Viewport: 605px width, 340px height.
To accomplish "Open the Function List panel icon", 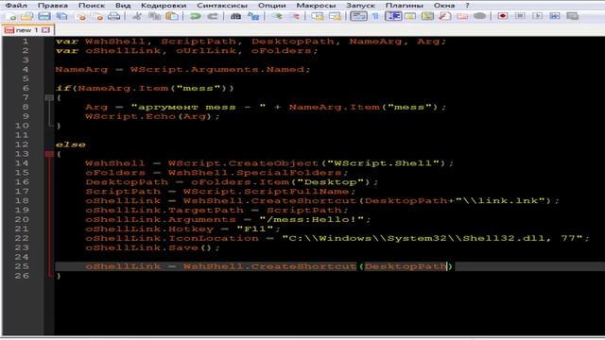I will (x=445, y=16).
